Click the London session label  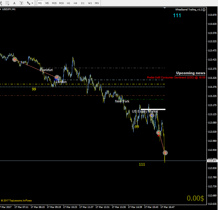click(61, 82)
